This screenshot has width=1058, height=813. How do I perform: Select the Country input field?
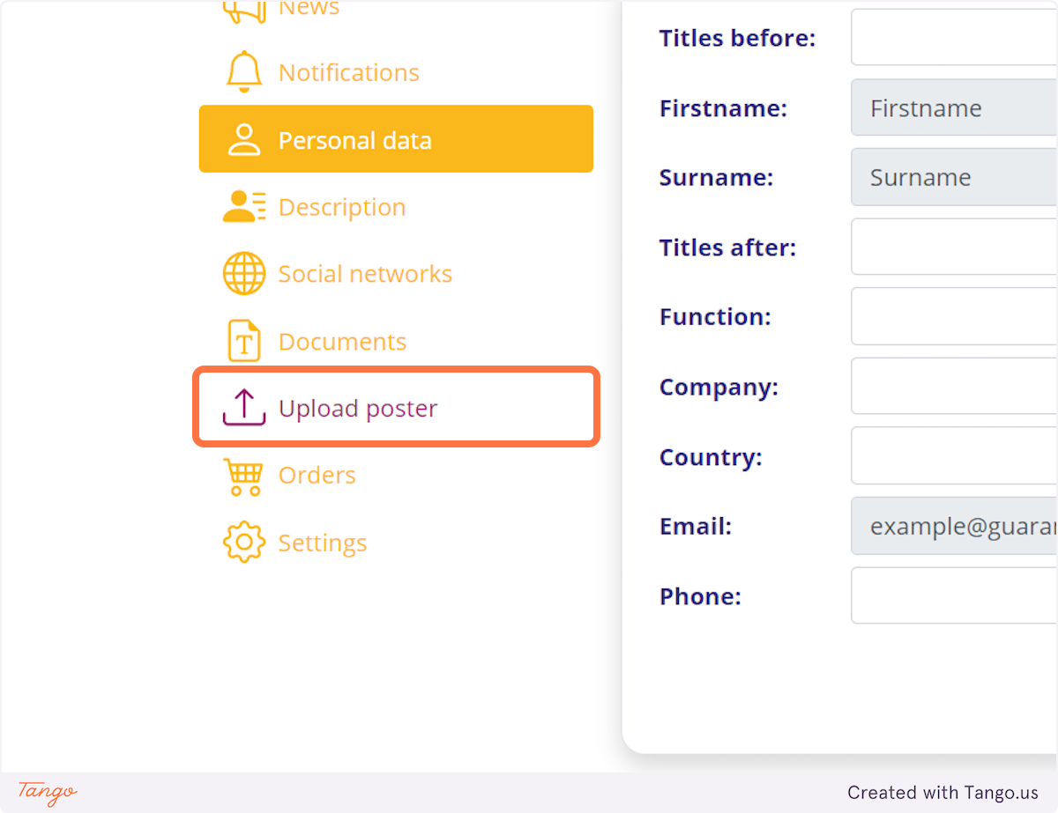tap(954, 457)
